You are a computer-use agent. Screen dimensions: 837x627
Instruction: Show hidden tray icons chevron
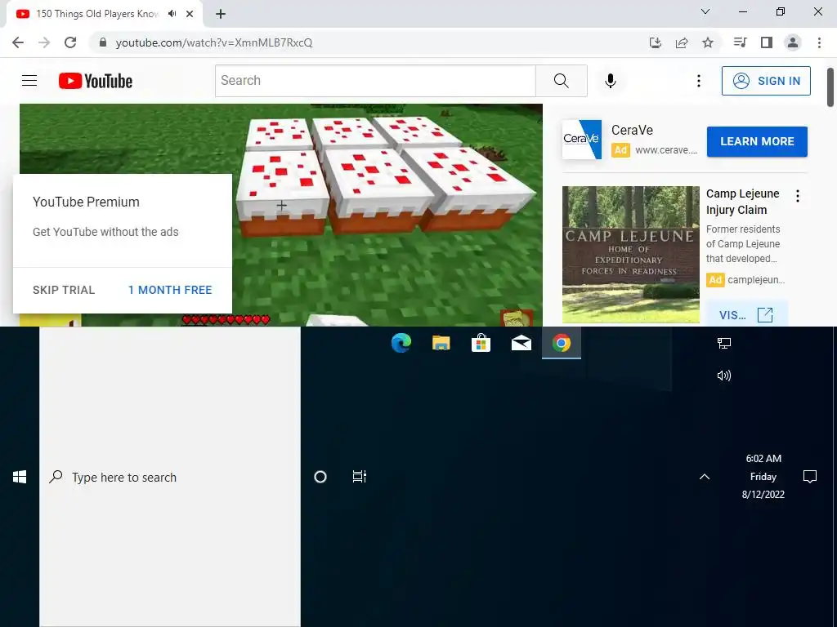click(705, 477)
